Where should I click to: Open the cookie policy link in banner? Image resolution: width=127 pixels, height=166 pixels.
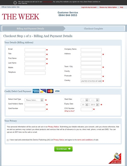point(47,2)
